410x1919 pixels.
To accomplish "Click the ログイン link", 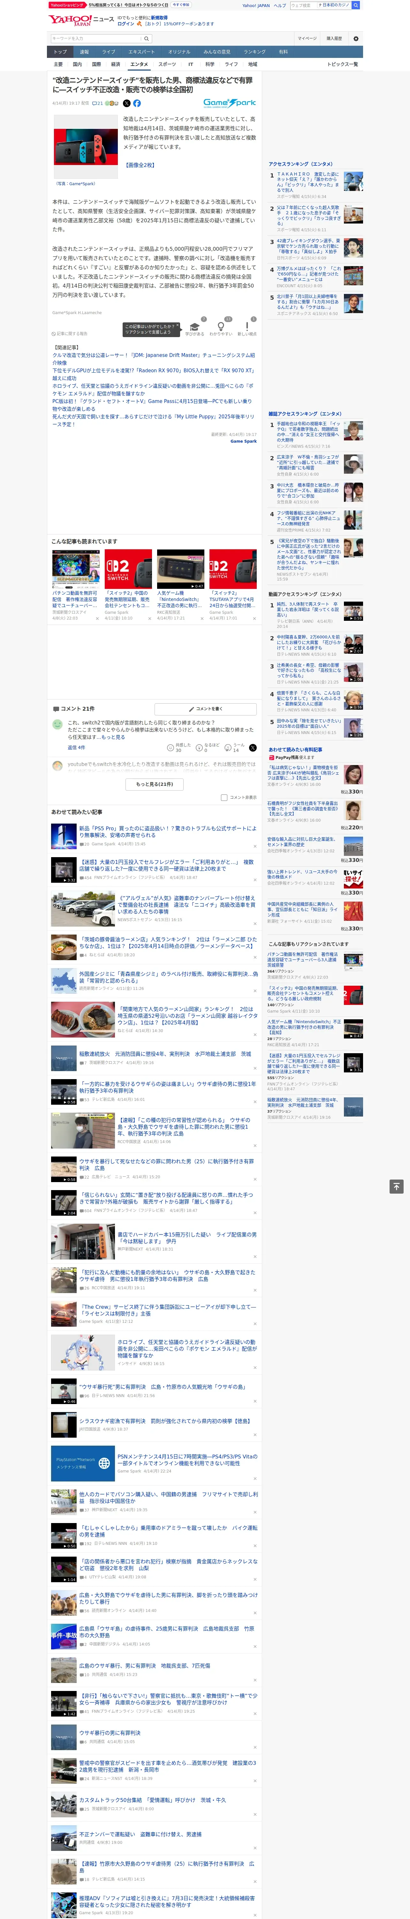I will coord(126,24).
